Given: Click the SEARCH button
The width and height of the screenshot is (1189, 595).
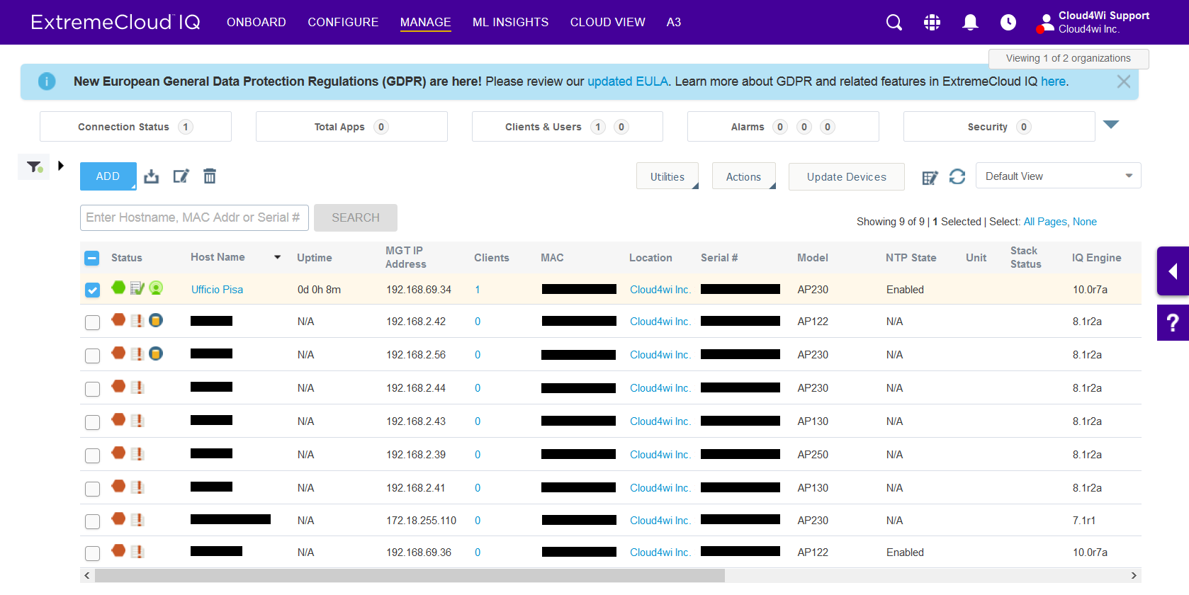Looking at the screenshot, I should point(356,217).
